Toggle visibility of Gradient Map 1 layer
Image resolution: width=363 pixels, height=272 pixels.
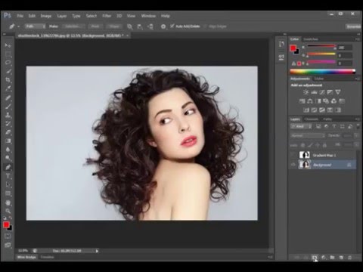[293, 155]
